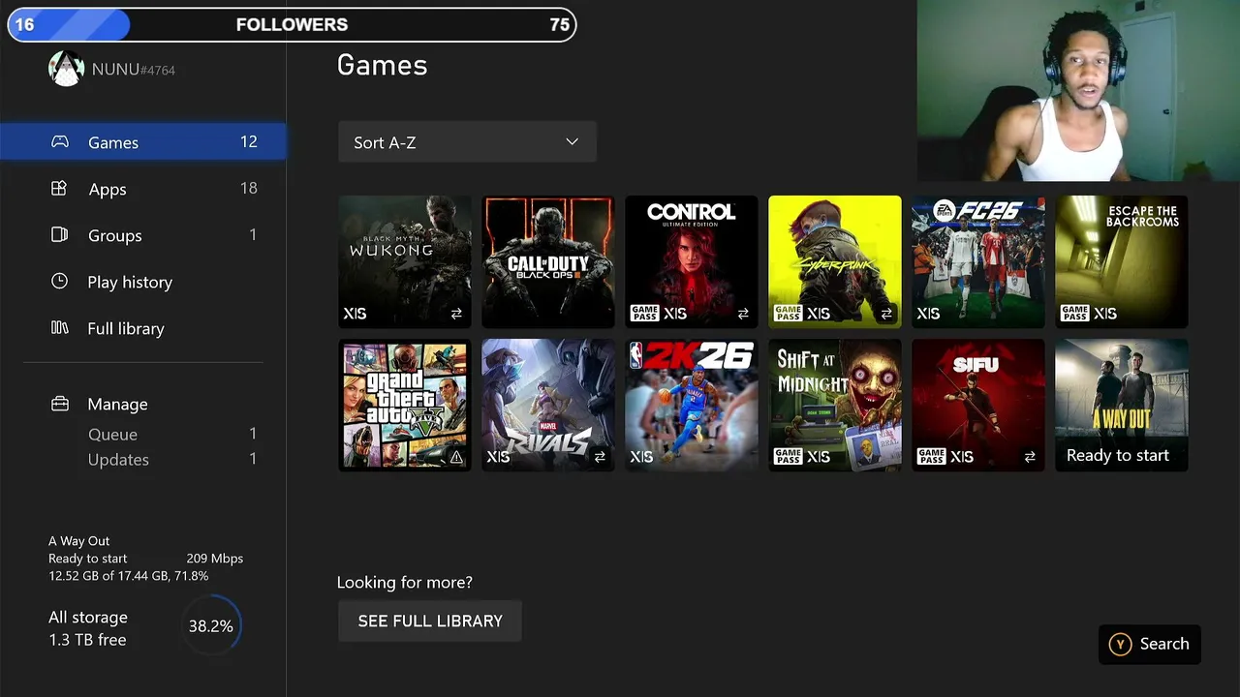Click the sync arrows icon on Wukong tile
Viewport: 1240px width, 697px height.
[x=456, y=314]
